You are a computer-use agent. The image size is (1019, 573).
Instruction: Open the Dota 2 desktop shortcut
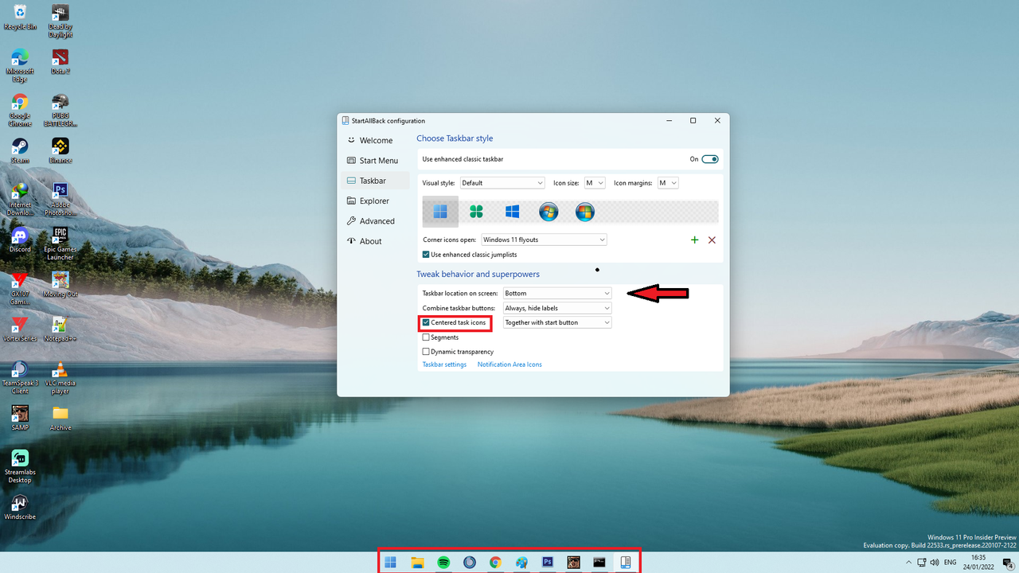61,61
